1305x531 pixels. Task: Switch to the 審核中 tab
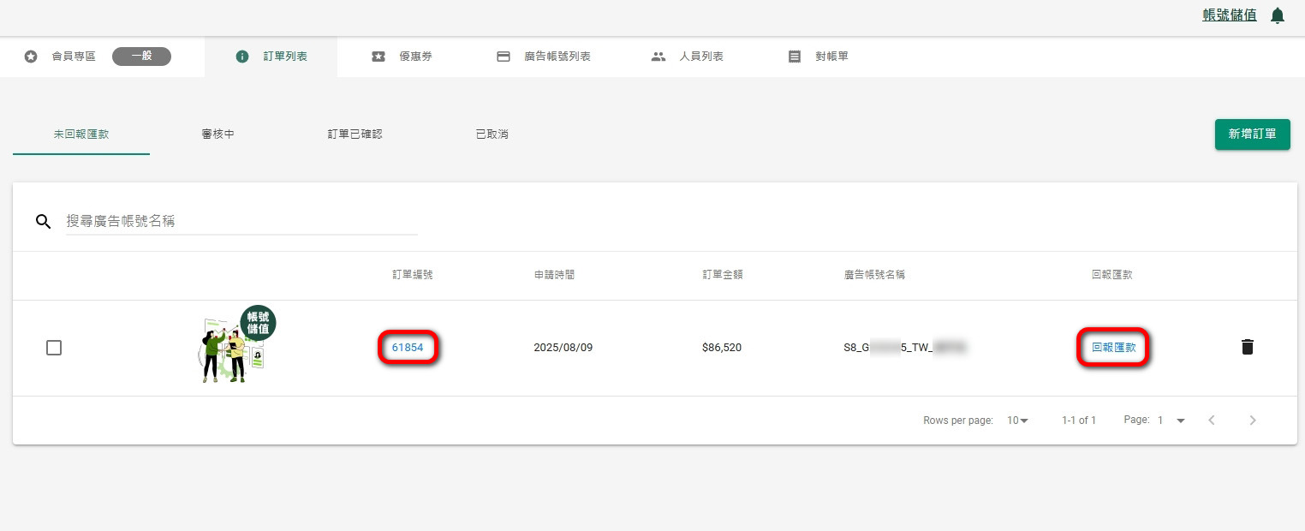(218, 134)
